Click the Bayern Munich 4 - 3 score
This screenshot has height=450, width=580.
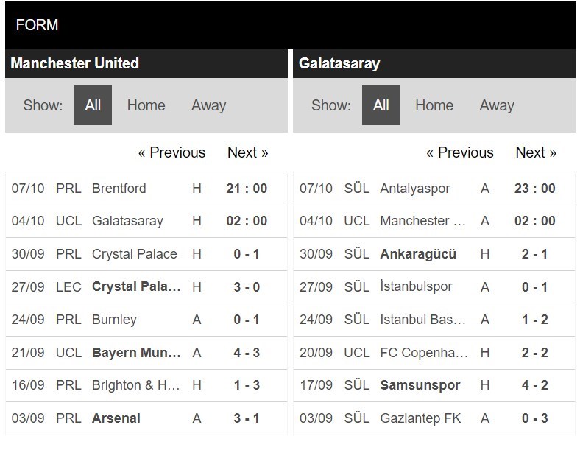pyautogui.click(x=247, y=353)
